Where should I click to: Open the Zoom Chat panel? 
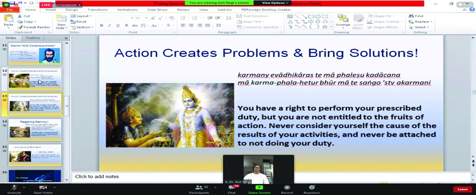click(x=232, y=189)
